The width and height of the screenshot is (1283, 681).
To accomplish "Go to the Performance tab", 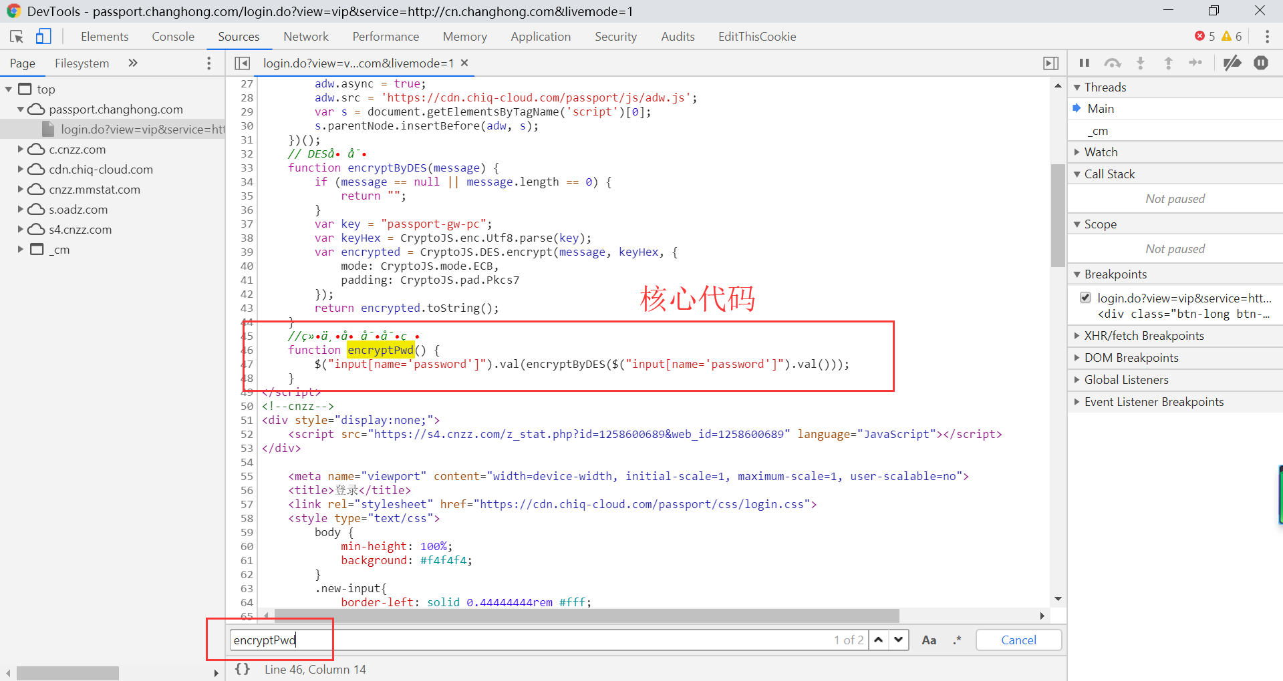I will (386, 37).
